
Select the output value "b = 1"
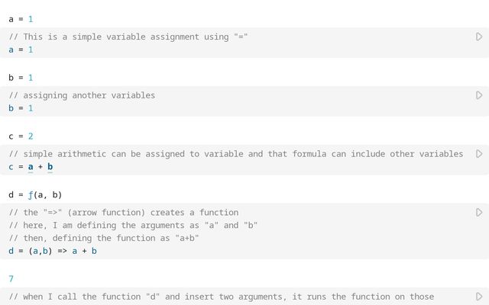(x=21, y=78)
